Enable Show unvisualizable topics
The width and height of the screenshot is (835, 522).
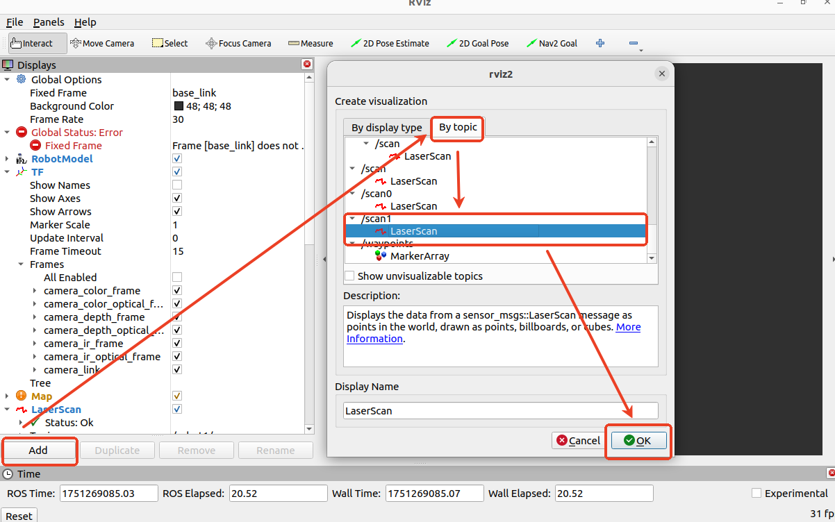pos(349,276)
